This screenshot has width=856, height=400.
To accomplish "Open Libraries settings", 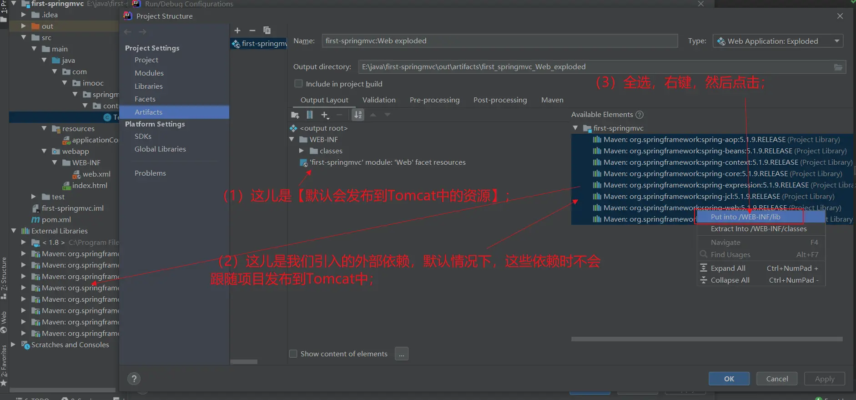I will [x=149, y=86].
